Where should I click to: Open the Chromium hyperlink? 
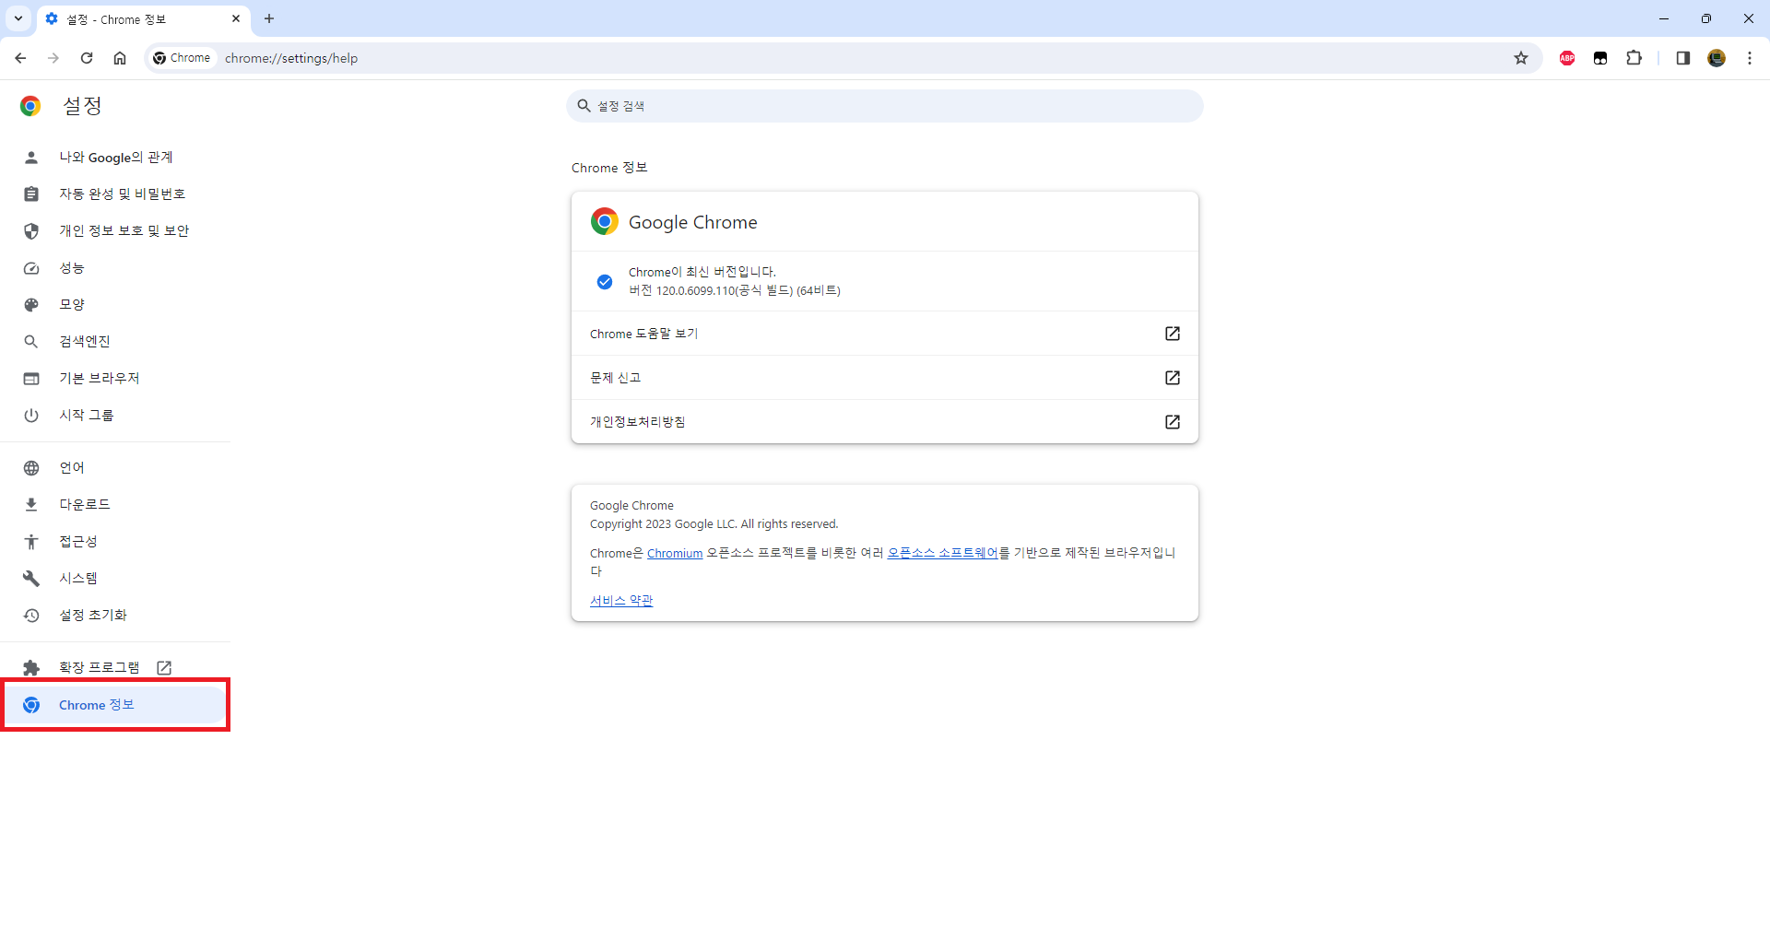click(675, 554)
